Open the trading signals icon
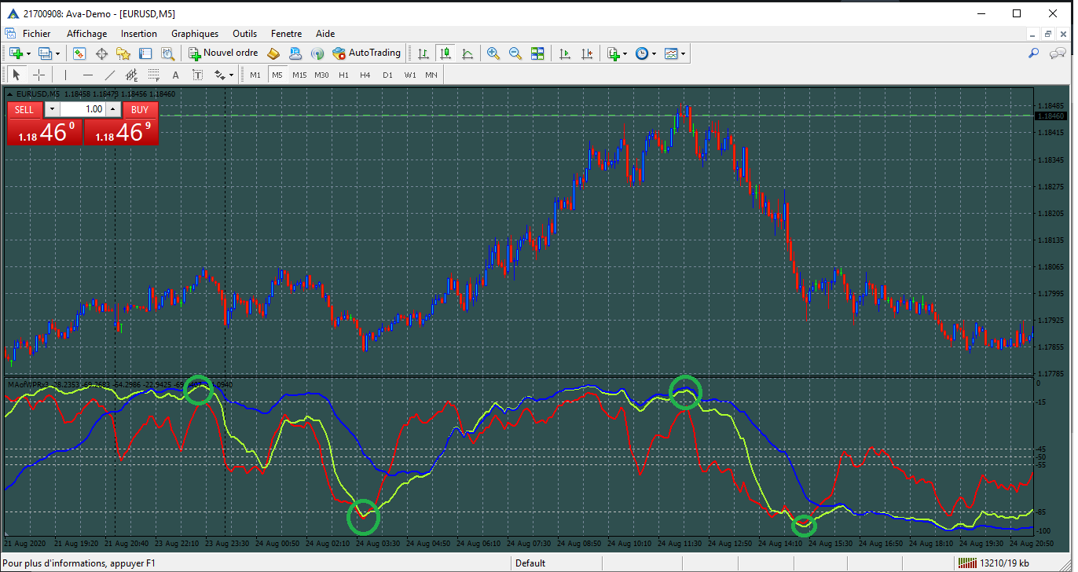1078x572 pixels. [317, 53]
